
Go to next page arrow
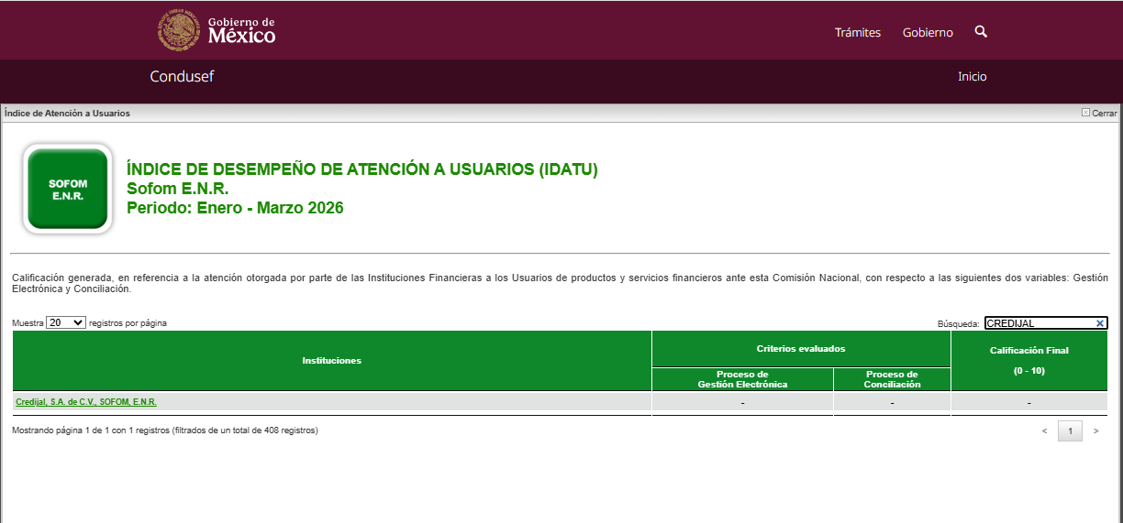(1096, 431)
